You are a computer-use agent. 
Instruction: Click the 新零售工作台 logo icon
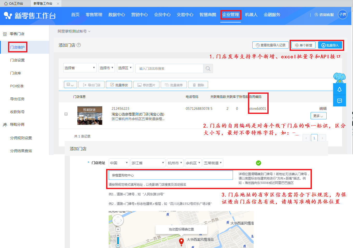(8, 16)
